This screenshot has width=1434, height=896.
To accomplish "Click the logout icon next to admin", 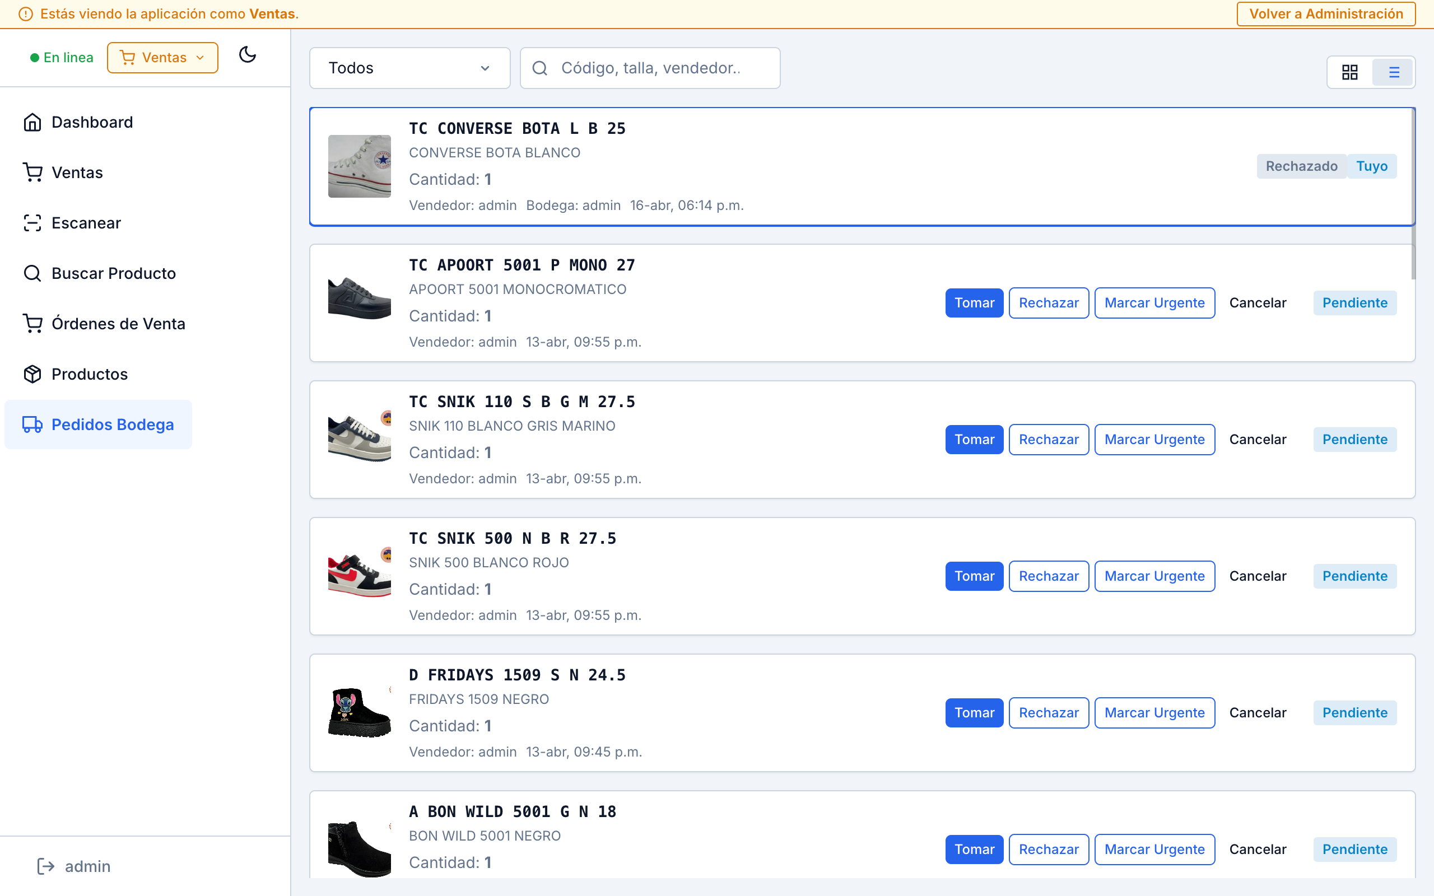I will click(46, 866).
